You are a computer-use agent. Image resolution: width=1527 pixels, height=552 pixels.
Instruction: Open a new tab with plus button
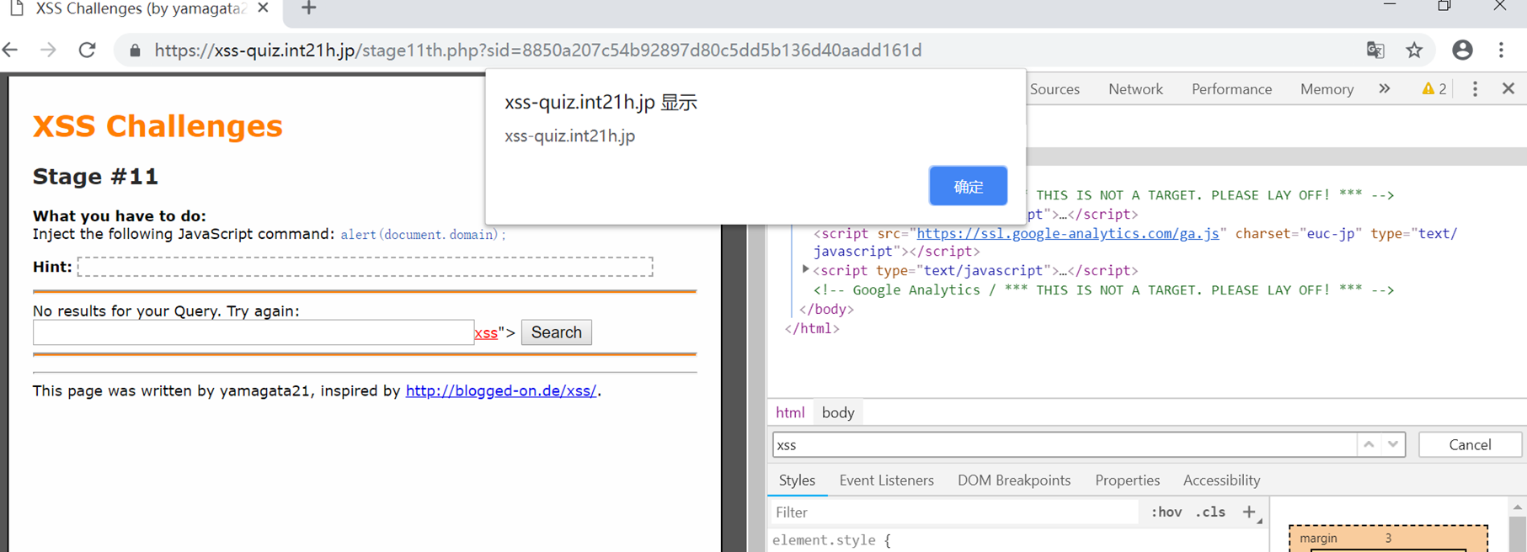click(308, 8)
